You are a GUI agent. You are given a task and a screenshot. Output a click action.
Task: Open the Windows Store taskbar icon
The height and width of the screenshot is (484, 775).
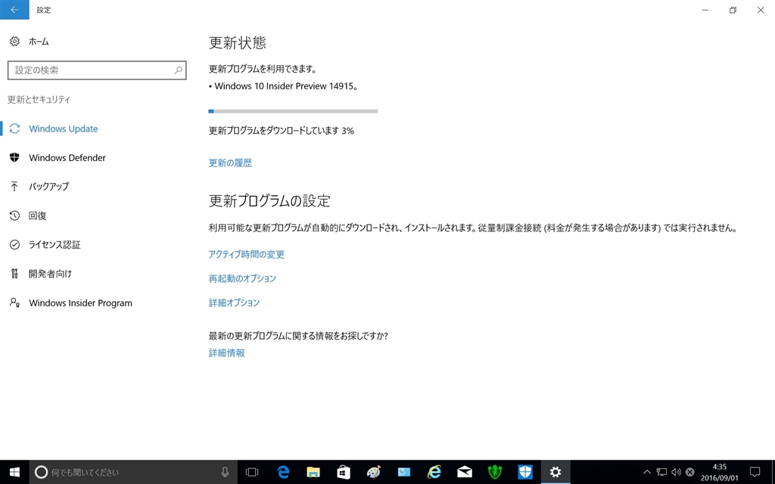344,472
